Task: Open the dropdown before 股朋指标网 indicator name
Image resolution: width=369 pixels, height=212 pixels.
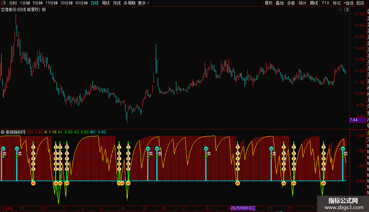Action: pyautogui.click(x=3, y=132)
